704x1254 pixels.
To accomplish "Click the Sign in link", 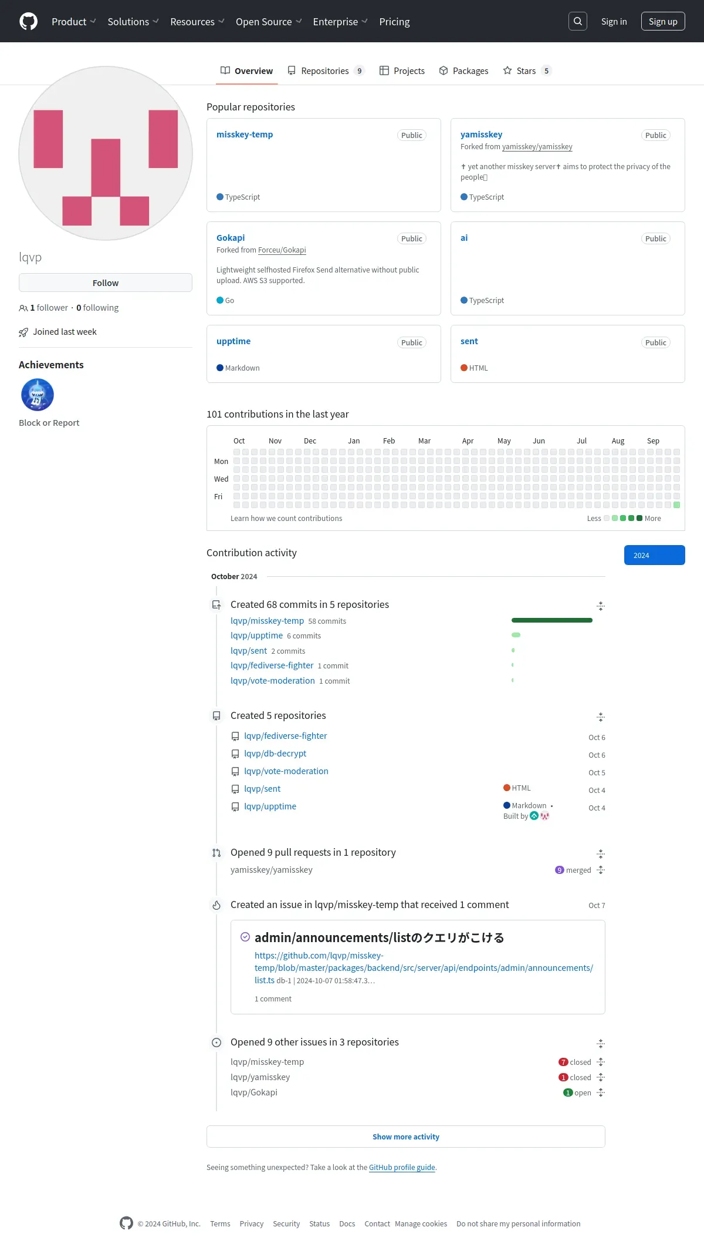I will pyautogui.click(x=614, y=21).
